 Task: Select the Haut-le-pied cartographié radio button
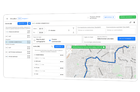pyautogui.click(x=34, y=40)
